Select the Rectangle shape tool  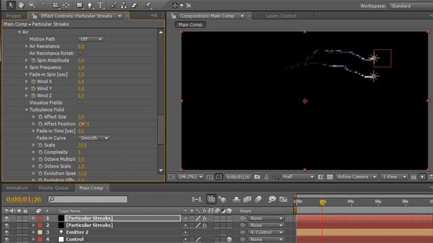pyautogui.click(x=80, y=5)
